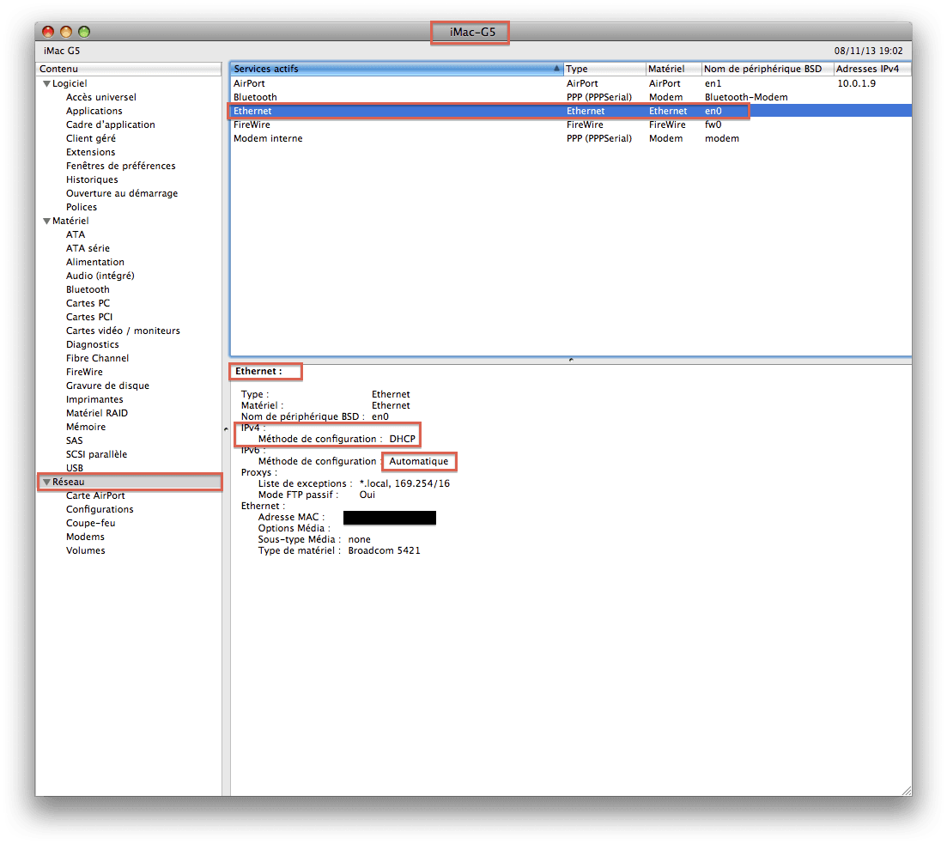Open Carte AirPort under Réseau
947x844 pixels.
[95, 496]
